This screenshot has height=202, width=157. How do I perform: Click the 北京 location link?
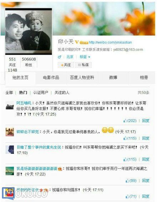70,57
